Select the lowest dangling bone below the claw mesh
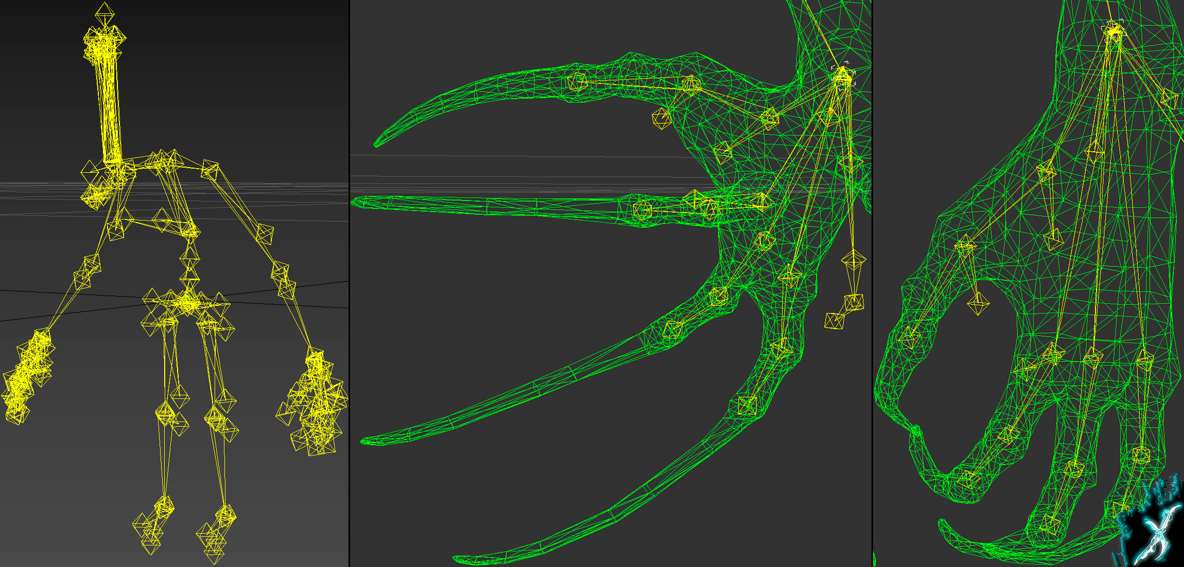The image size is (1184, 567). tap(834, 321)
